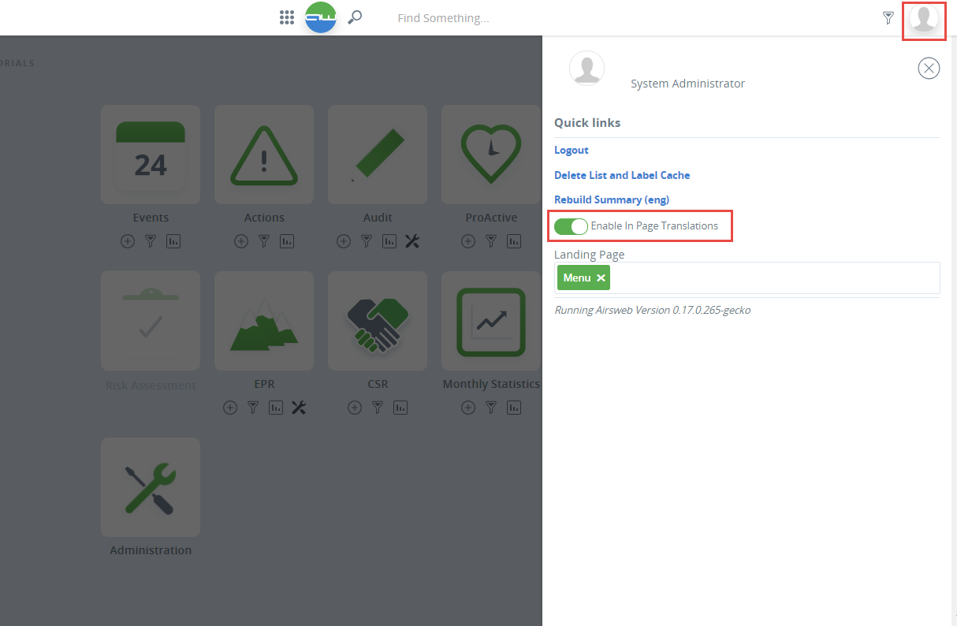Click Rebuild Summary (eng) link
This screenshot has width=957, height=626.
(x=612, y=199)
